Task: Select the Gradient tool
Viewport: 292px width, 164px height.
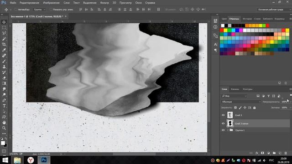Action: [x=4, y=83]
